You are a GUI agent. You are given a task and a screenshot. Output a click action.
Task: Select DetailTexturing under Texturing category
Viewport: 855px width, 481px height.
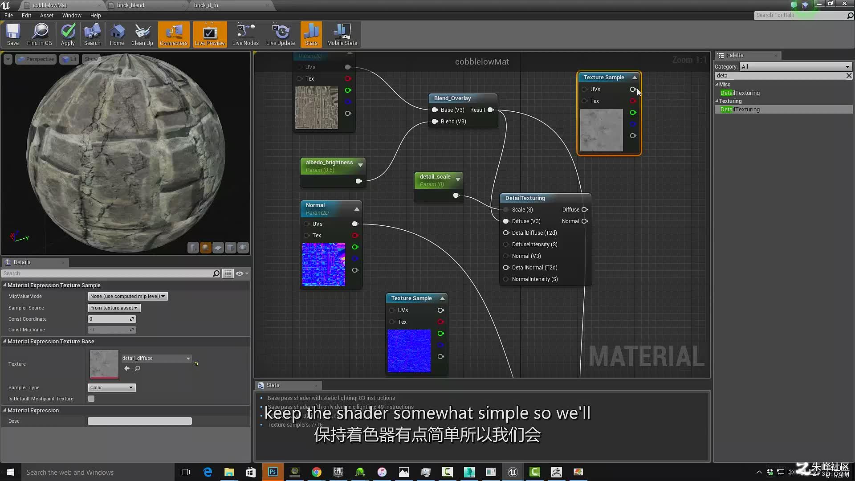[x=740, y=109]
